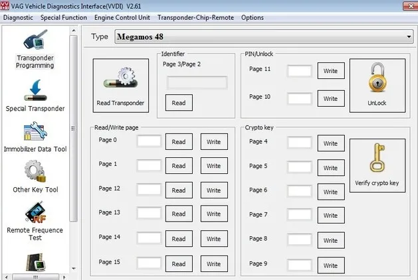The height and width of the screenshot is (280, 418).
Task: Focus the Page 9 crypto key field
Action: (x=300, y=265)
